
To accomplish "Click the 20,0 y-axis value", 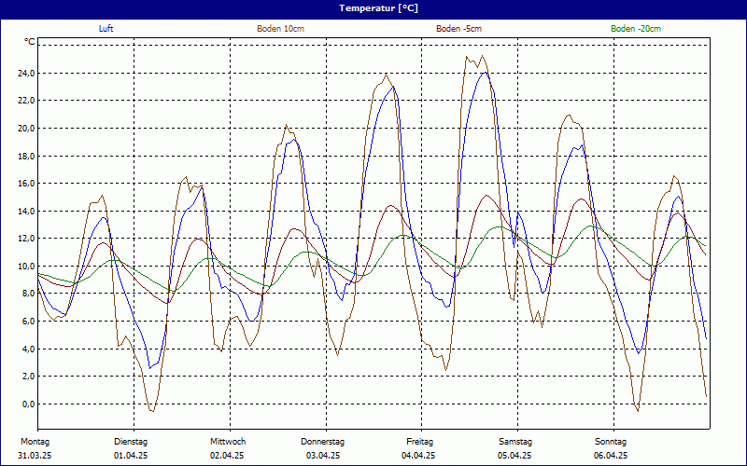I will click(x=27, y=129).
